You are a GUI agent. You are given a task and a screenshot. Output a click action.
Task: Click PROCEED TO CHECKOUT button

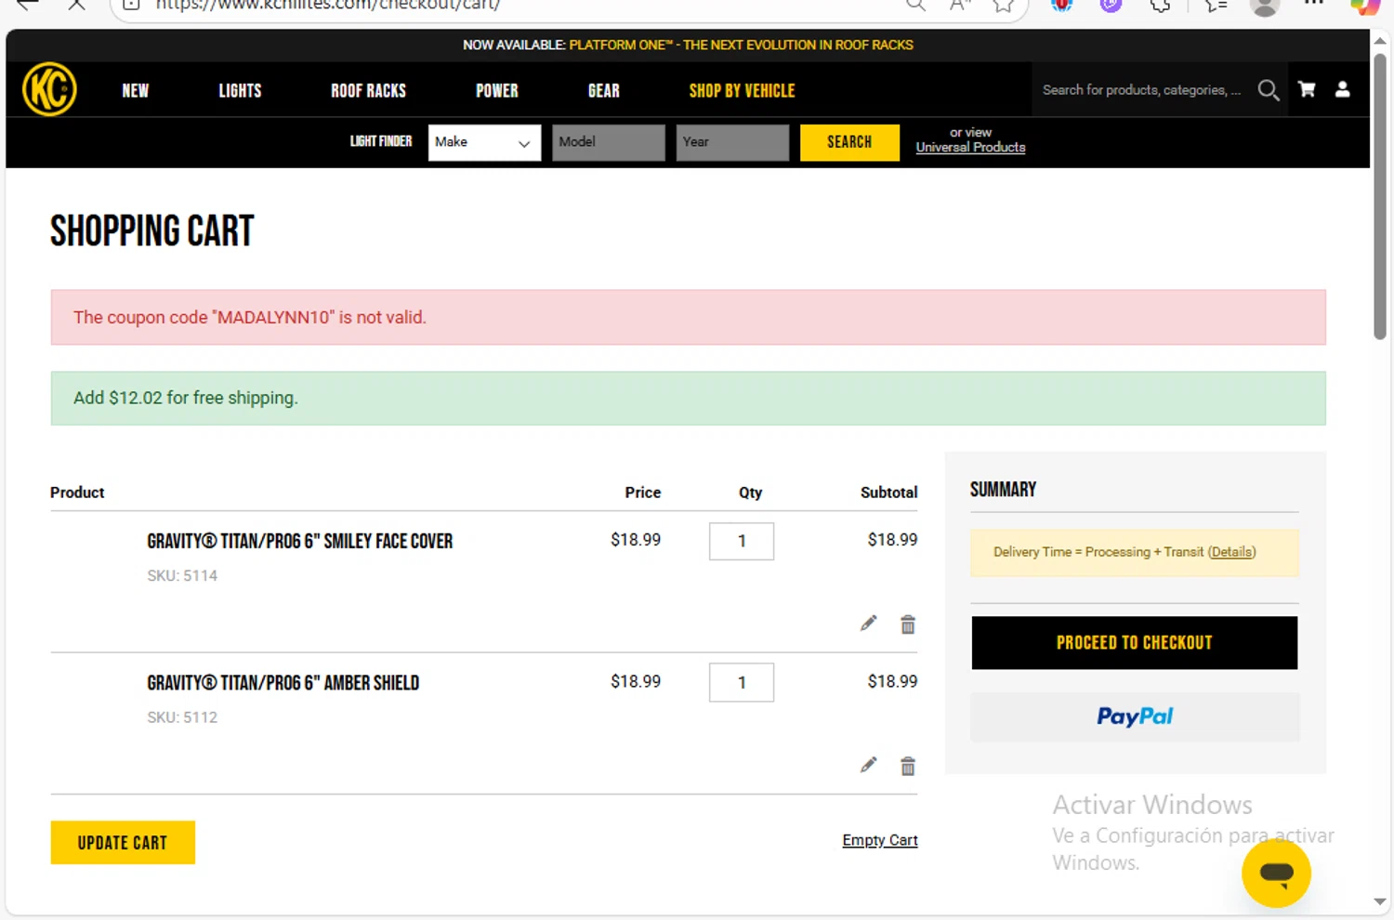click(x=1135, y=643)
